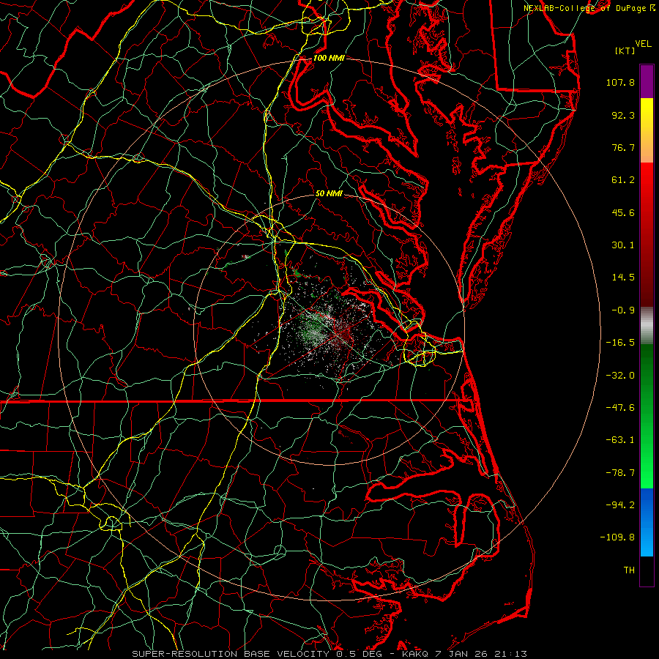Click the 50 NMI range ring label
Screen dimensions: 659x659
coord(329,194)
